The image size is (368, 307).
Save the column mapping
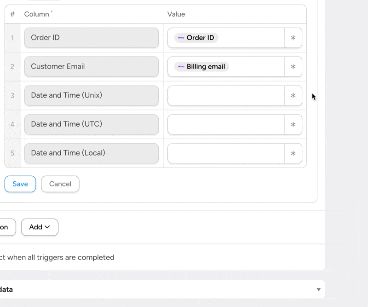[x=20, y=184]
